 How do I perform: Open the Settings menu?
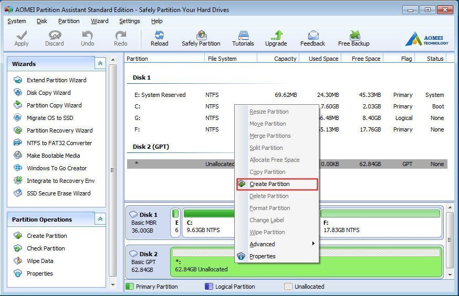pyautogui.click(x=129, y=21)
